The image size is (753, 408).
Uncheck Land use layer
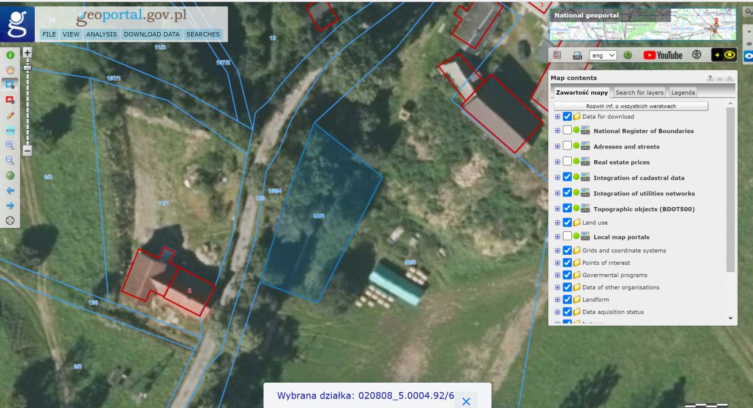[x=568, y=222]
